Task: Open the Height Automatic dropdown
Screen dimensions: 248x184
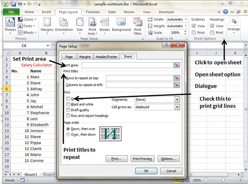Action: 186,26
